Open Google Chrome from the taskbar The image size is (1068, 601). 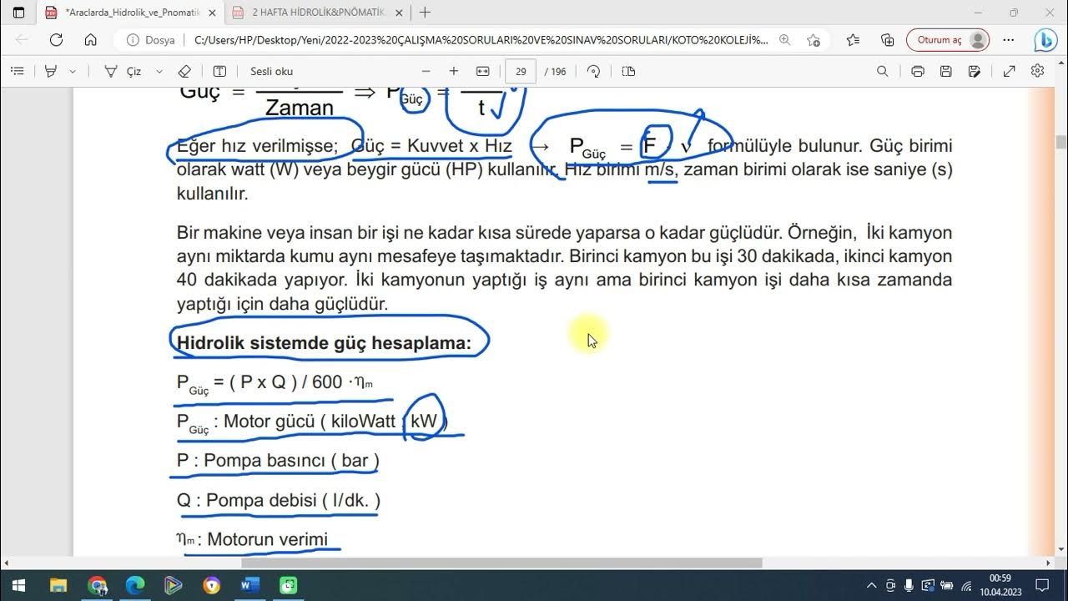click(x=97, y=585)
